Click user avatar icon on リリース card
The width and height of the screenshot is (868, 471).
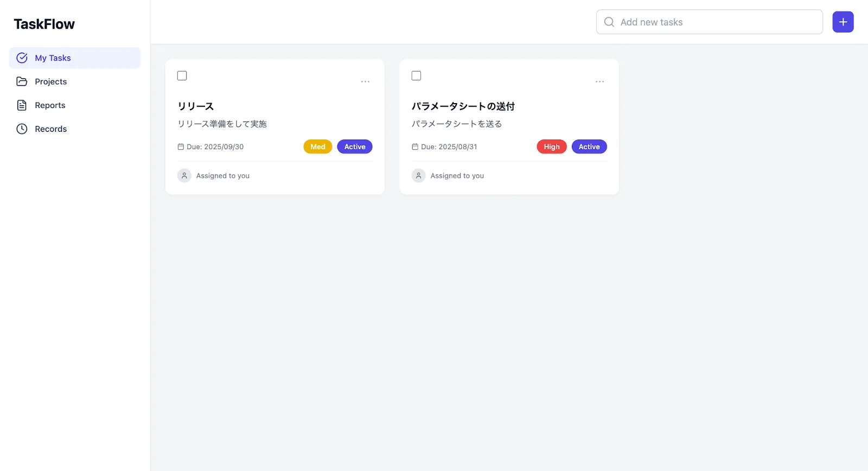184,176
